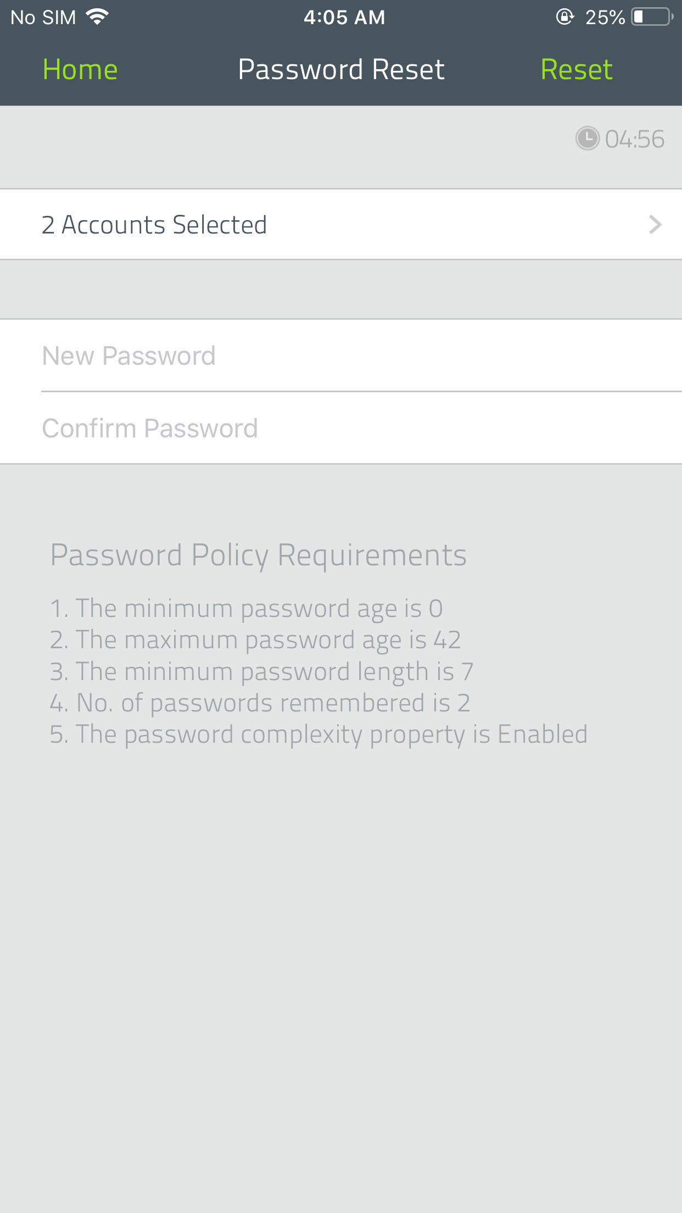Viewport: 682px width, 1213px height.
Task: Tap the 4:05 AM clock in the status bar
Action: point(344,16)
